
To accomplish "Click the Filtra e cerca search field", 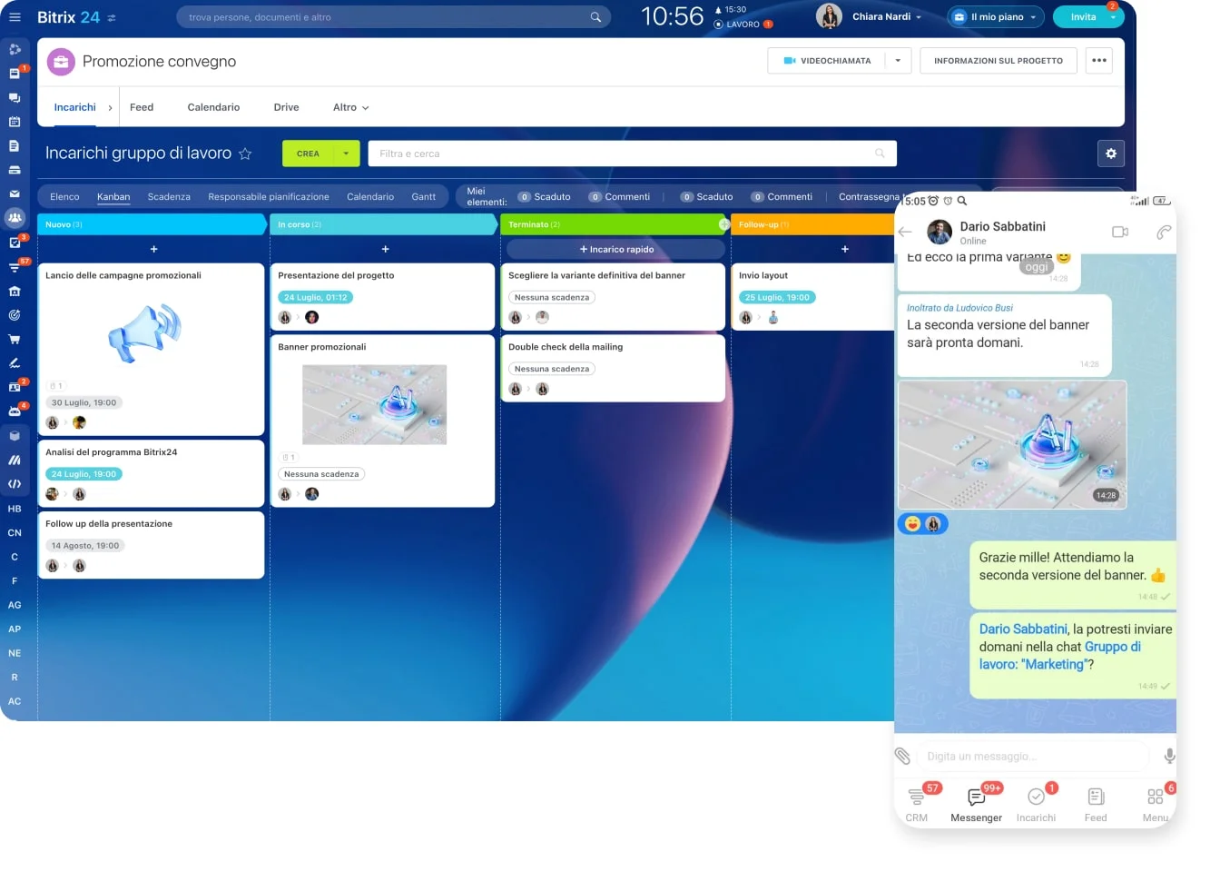I will pos(626,154).
